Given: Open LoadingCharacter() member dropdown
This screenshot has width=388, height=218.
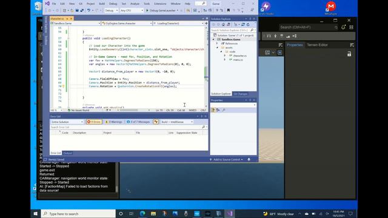Looking at the screenshot, I should (178, 23).
